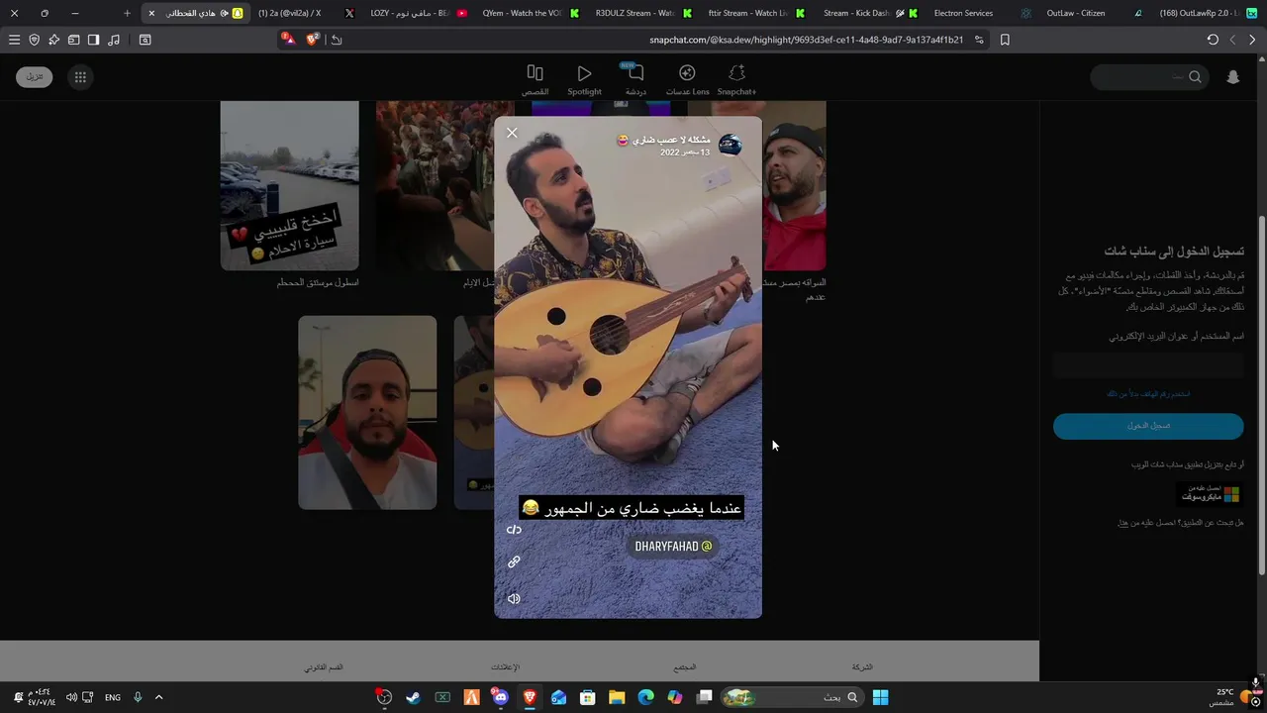Click the username or email input field
The height and width of the screenshot is (713, 1267).
coord(1148,365)
